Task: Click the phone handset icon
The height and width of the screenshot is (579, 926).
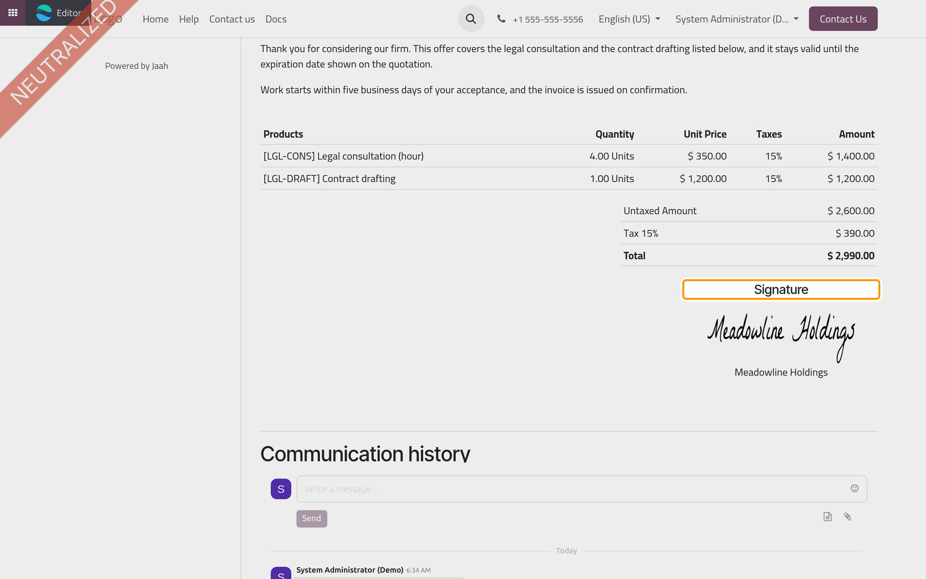Action: tap(501, 19)
